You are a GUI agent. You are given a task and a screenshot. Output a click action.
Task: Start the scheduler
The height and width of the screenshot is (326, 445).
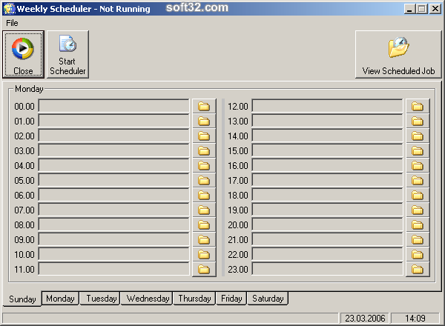[x=67, y=54]
